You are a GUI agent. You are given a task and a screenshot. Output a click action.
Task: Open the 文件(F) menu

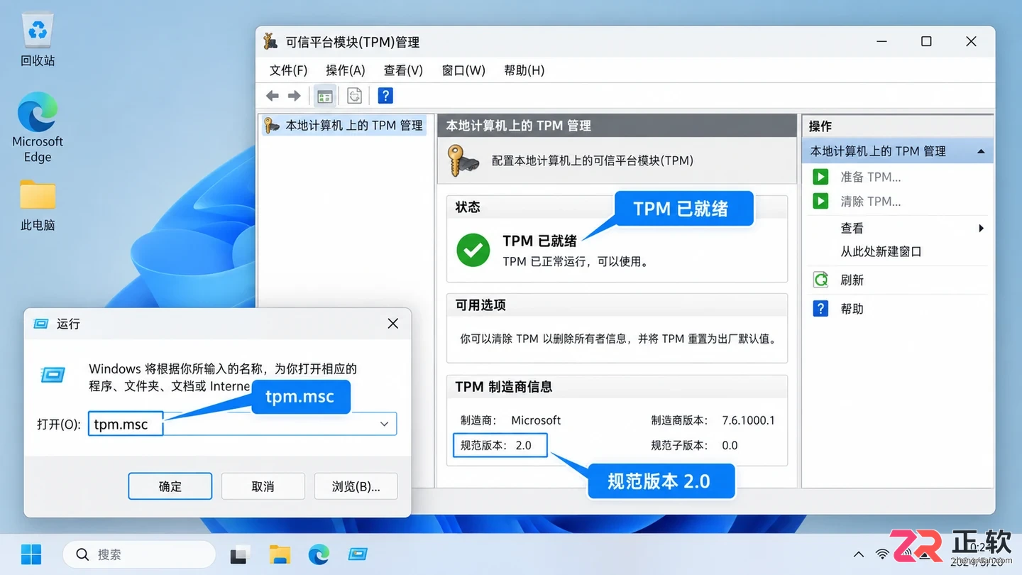coord(288,70)
